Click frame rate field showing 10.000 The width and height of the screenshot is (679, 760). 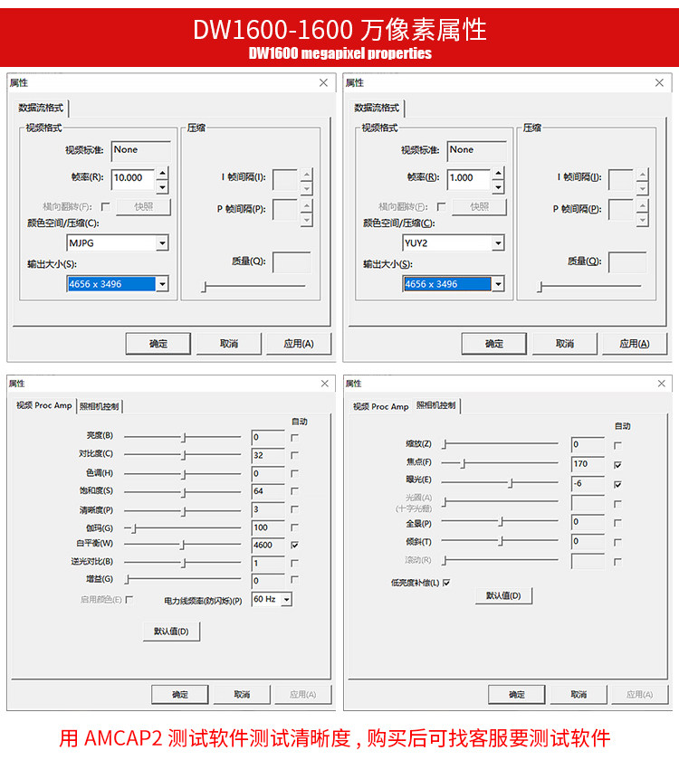(133, 178)
